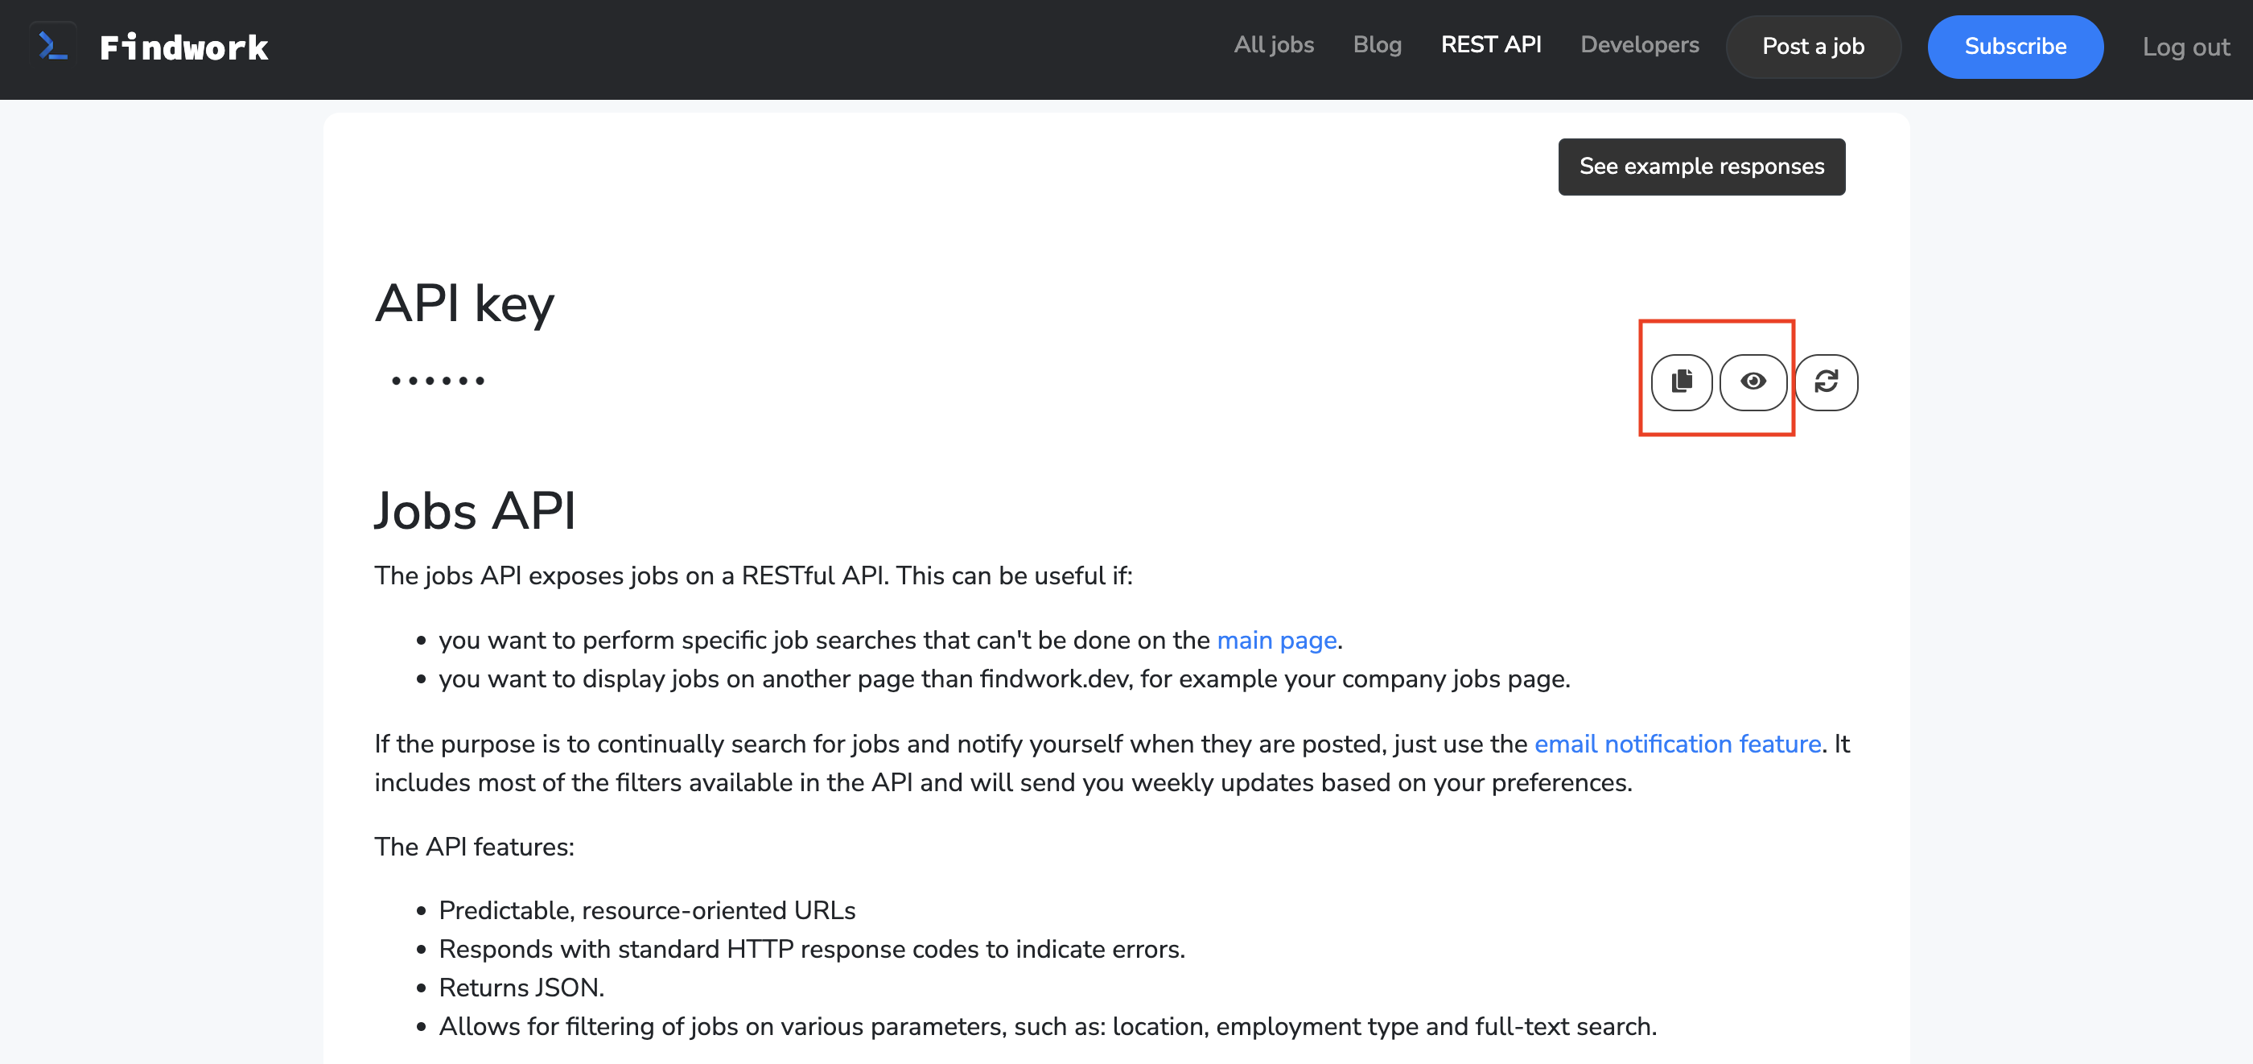The image size is (2253, 1064).
Task: Click the API key heading
Action: pyautogui.click(x=464, y=303)
